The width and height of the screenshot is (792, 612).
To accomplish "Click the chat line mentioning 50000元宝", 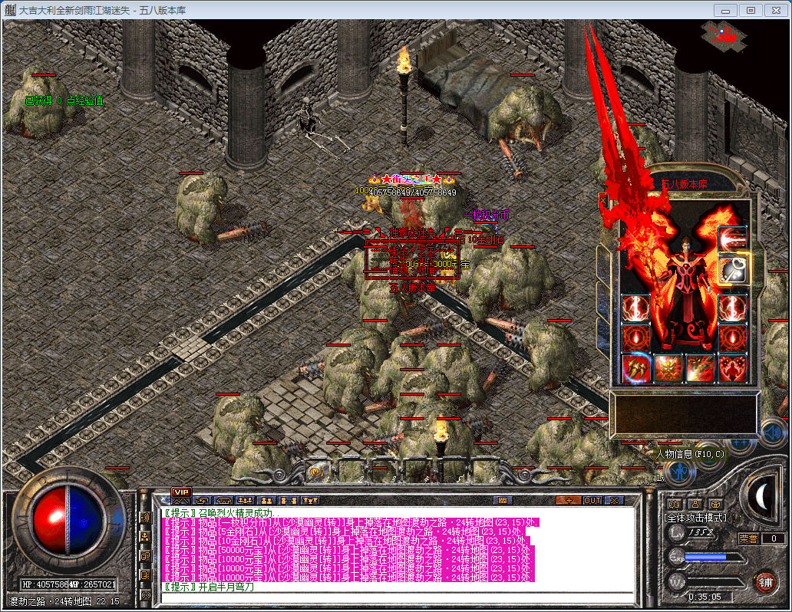I will coord(349,550).
